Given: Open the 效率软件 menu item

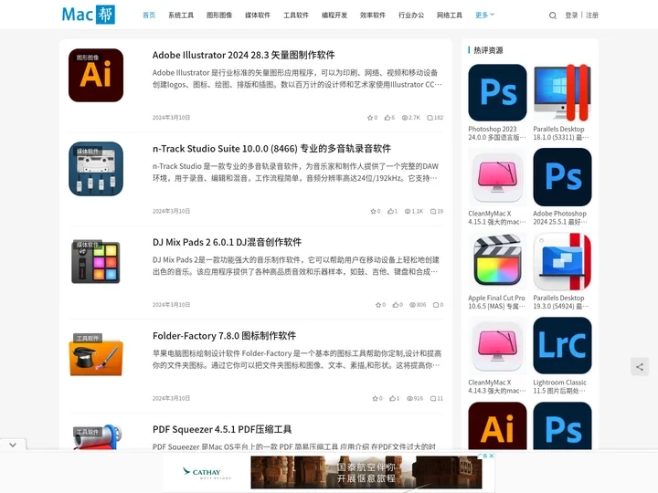Looking at the screenshot, I should click(x=373, y=16).
